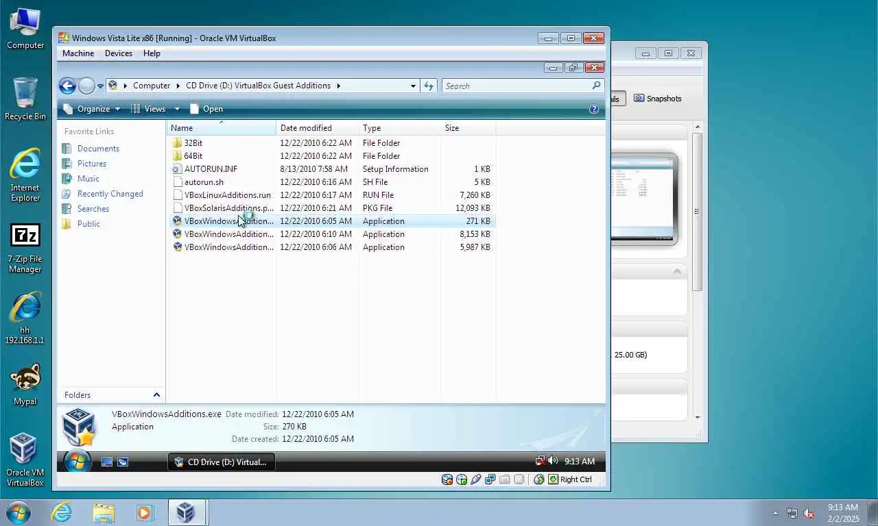Expand the Computer breadcrumb arrow
Viewport: 878px width, 526px height.
click(179, 86)
